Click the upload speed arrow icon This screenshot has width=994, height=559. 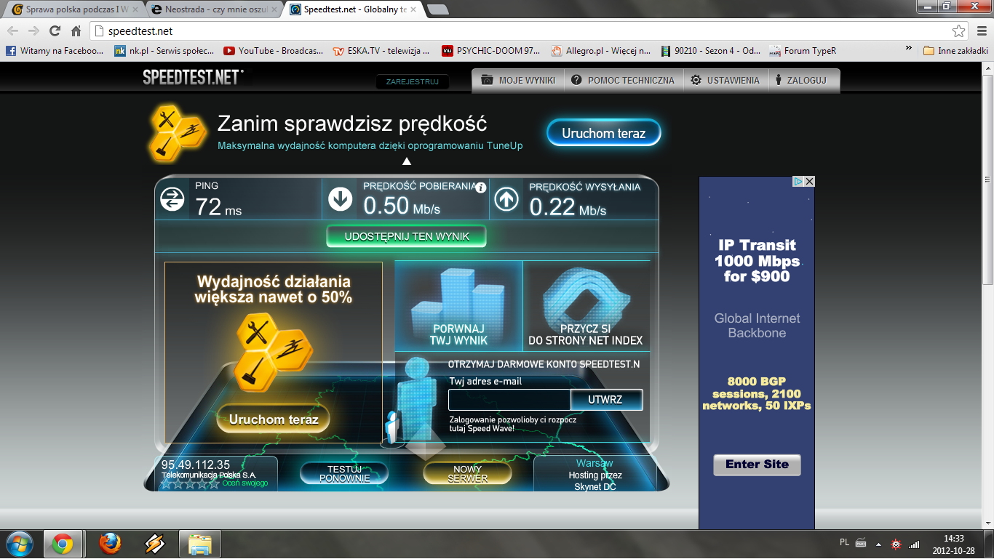tap(506, 199)
